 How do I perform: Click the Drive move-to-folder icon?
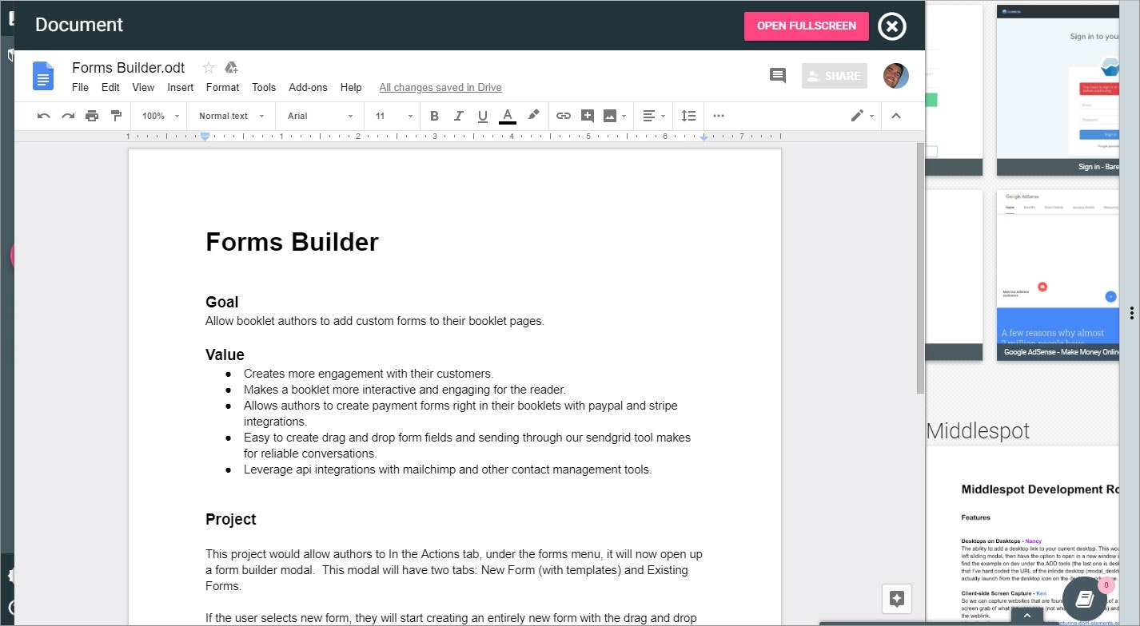click(232, 67)
